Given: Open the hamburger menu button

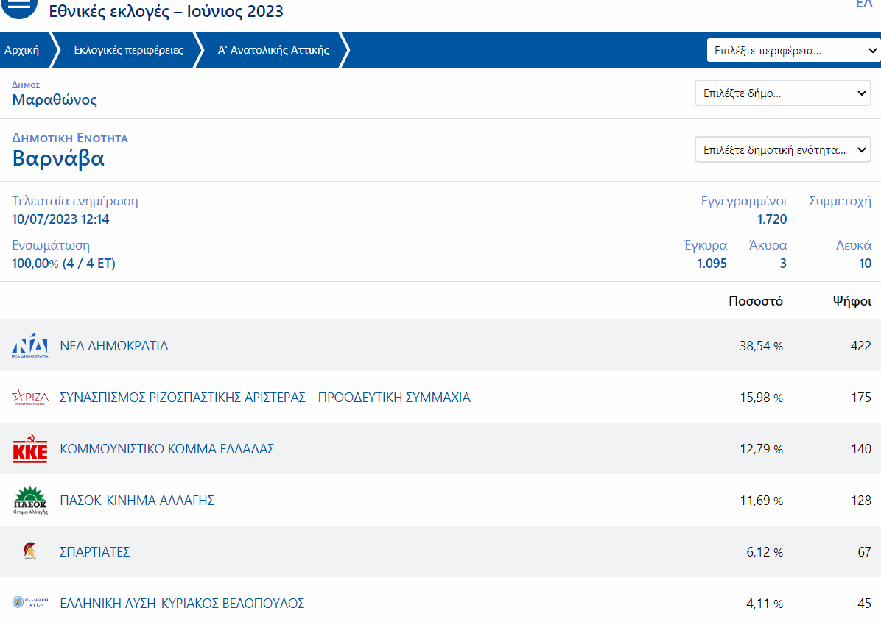Looking at the screenshot, I should tap(18, 7).
